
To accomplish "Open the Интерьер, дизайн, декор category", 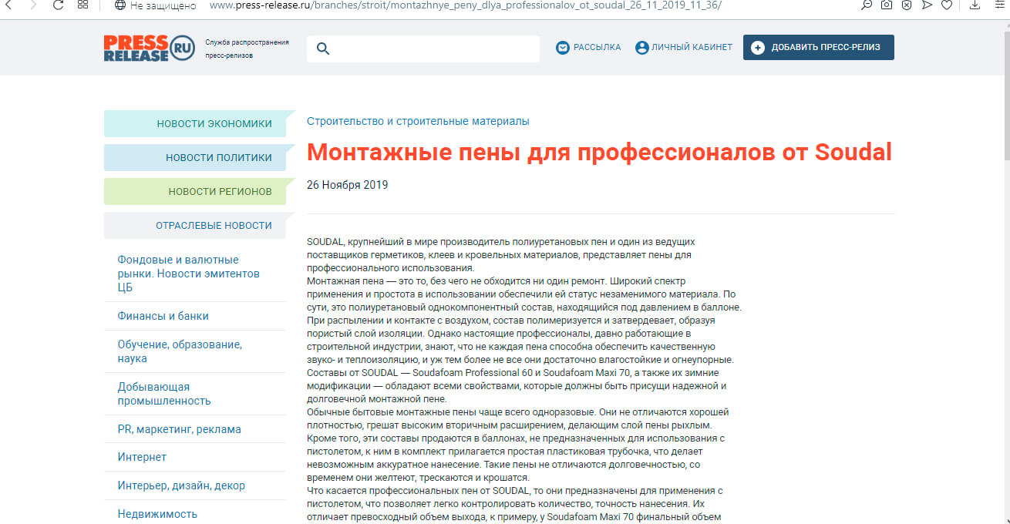I will (x=181, y=485).
